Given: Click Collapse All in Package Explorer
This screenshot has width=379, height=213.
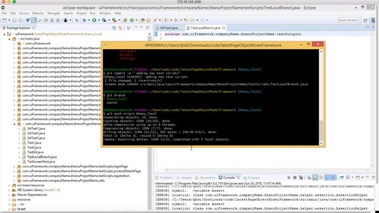Looking at the screenshot, I should point(114,28).
